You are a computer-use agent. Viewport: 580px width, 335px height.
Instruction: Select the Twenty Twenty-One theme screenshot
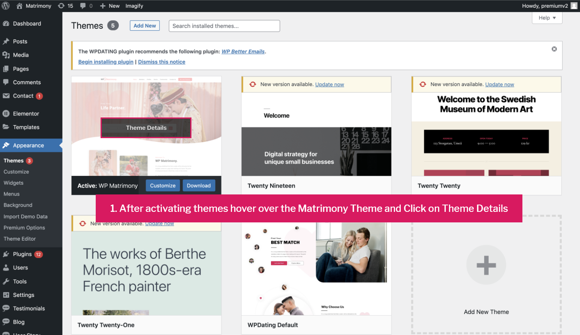point(146,273)
